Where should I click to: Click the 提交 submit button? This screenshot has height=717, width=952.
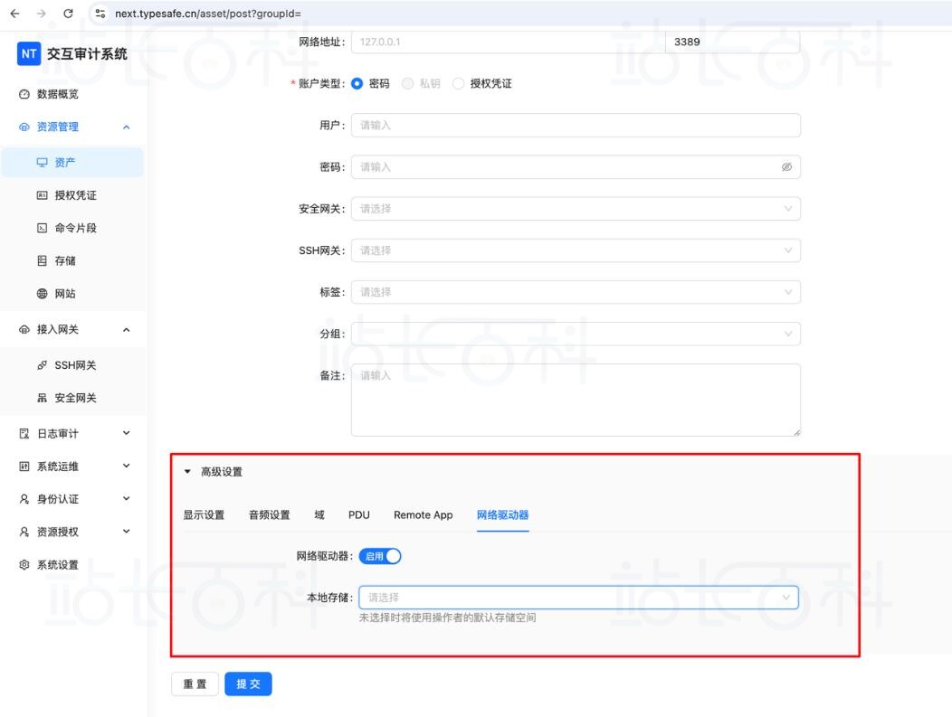pyautogui.click(x=248, y=684)
